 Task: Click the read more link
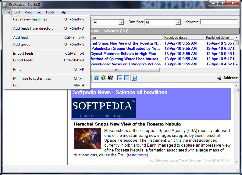click(x=137, y=155)
